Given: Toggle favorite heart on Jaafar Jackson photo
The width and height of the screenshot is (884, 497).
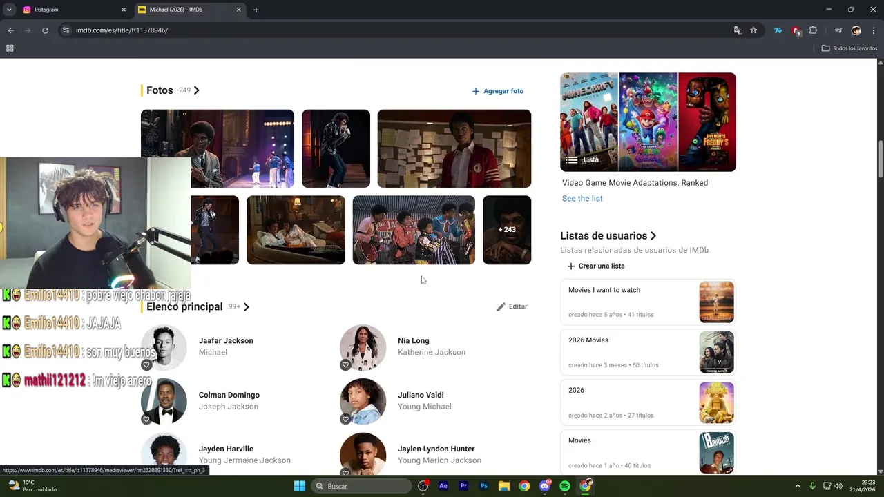Looking at the screenshot, I should [146, 365].
